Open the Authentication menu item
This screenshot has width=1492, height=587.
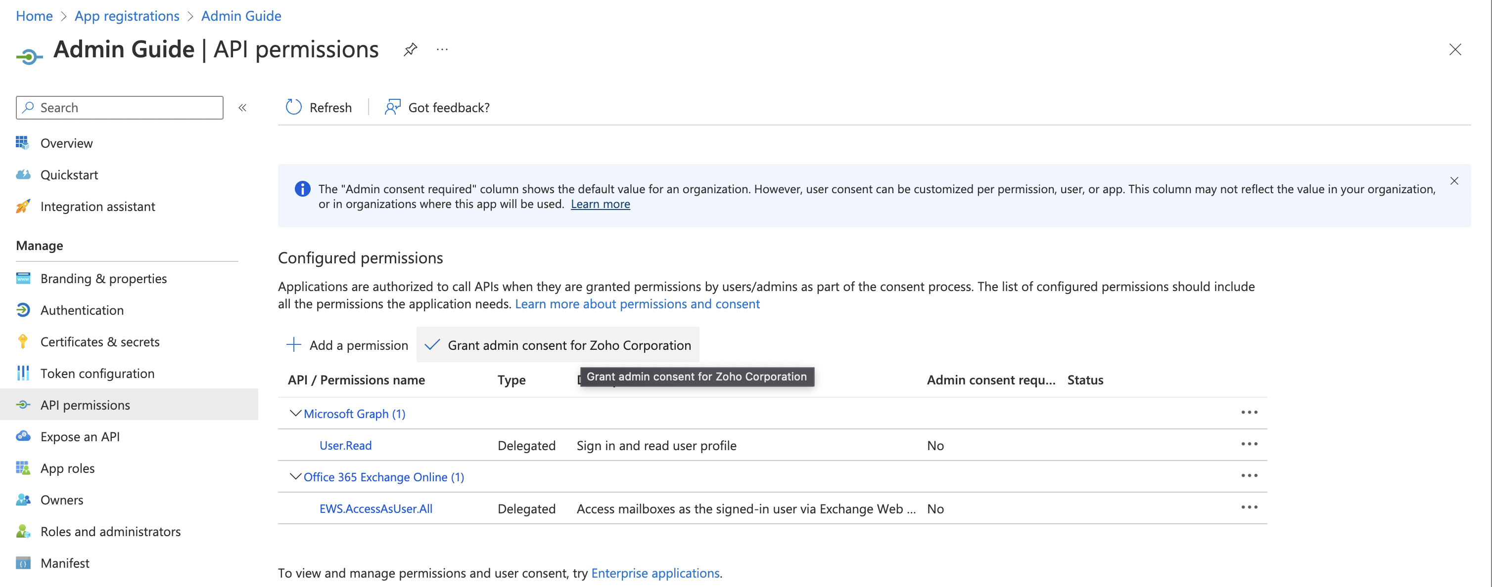pyautogui.click(x=82, y=310)
